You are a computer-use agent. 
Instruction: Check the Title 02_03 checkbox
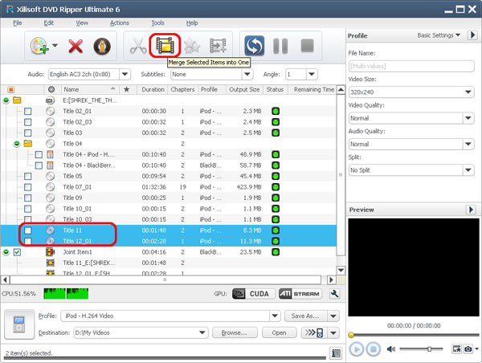click(x=27, y=122)
